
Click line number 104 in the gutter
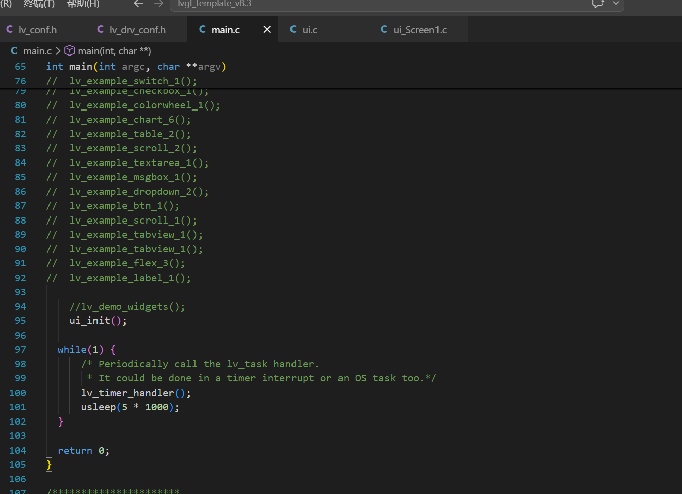18,451
